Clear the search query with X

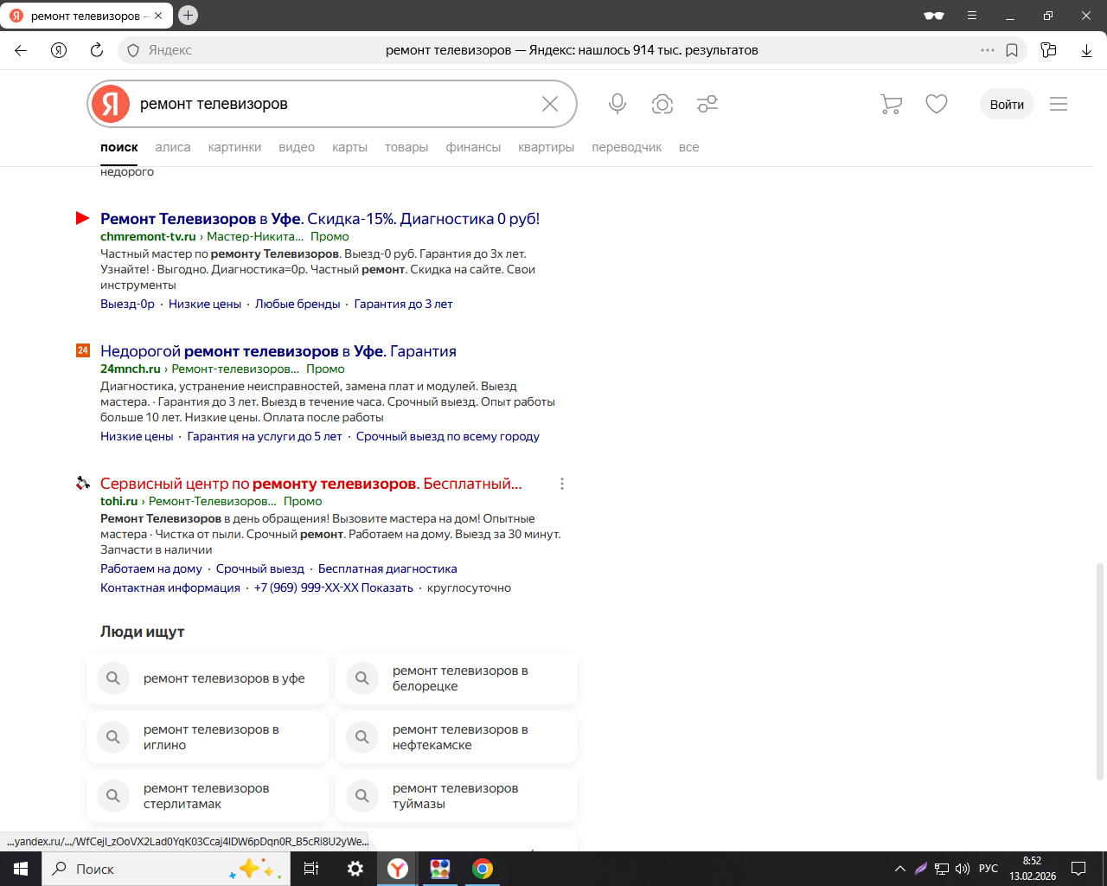tap(550, 104)
